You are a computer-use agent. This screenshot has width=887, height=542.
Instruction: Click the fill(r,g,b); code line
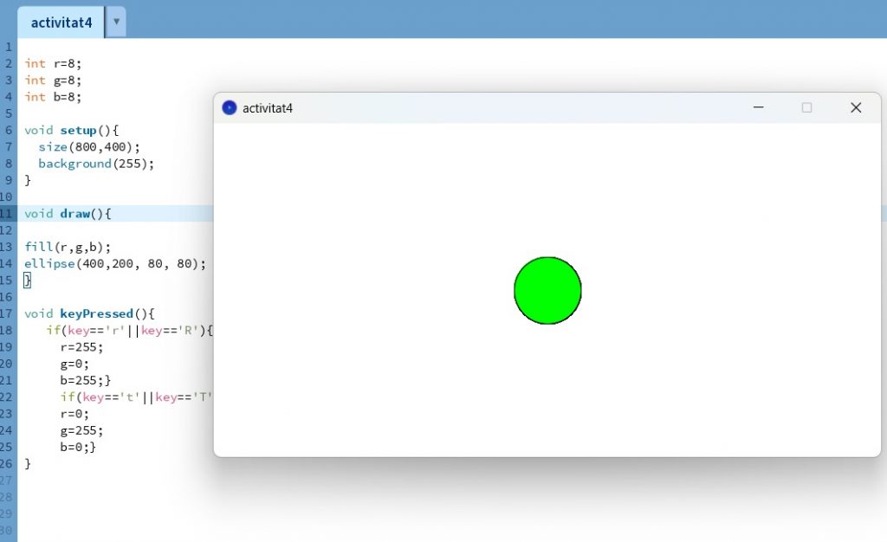pyautogui.click(x=68, y=247)
